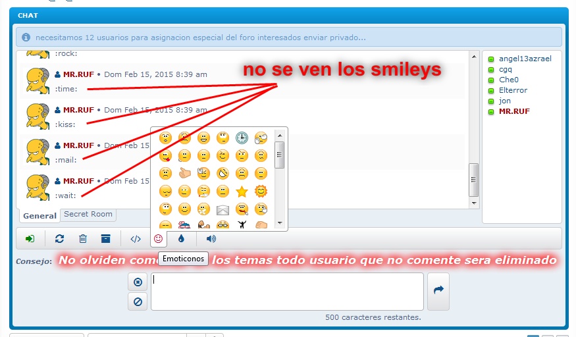Toggle chat sound speaker icon
Screen dimensions: 576x337
click(211, 239)
